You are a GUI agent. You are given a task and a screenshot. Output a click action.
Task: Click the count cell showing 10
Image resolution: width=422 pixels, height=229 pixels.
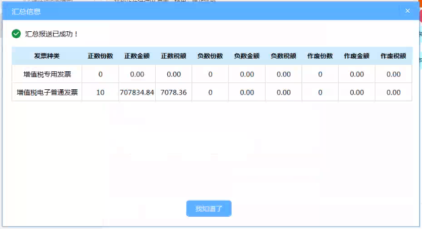pyautogui.click(x=100, y=92)
